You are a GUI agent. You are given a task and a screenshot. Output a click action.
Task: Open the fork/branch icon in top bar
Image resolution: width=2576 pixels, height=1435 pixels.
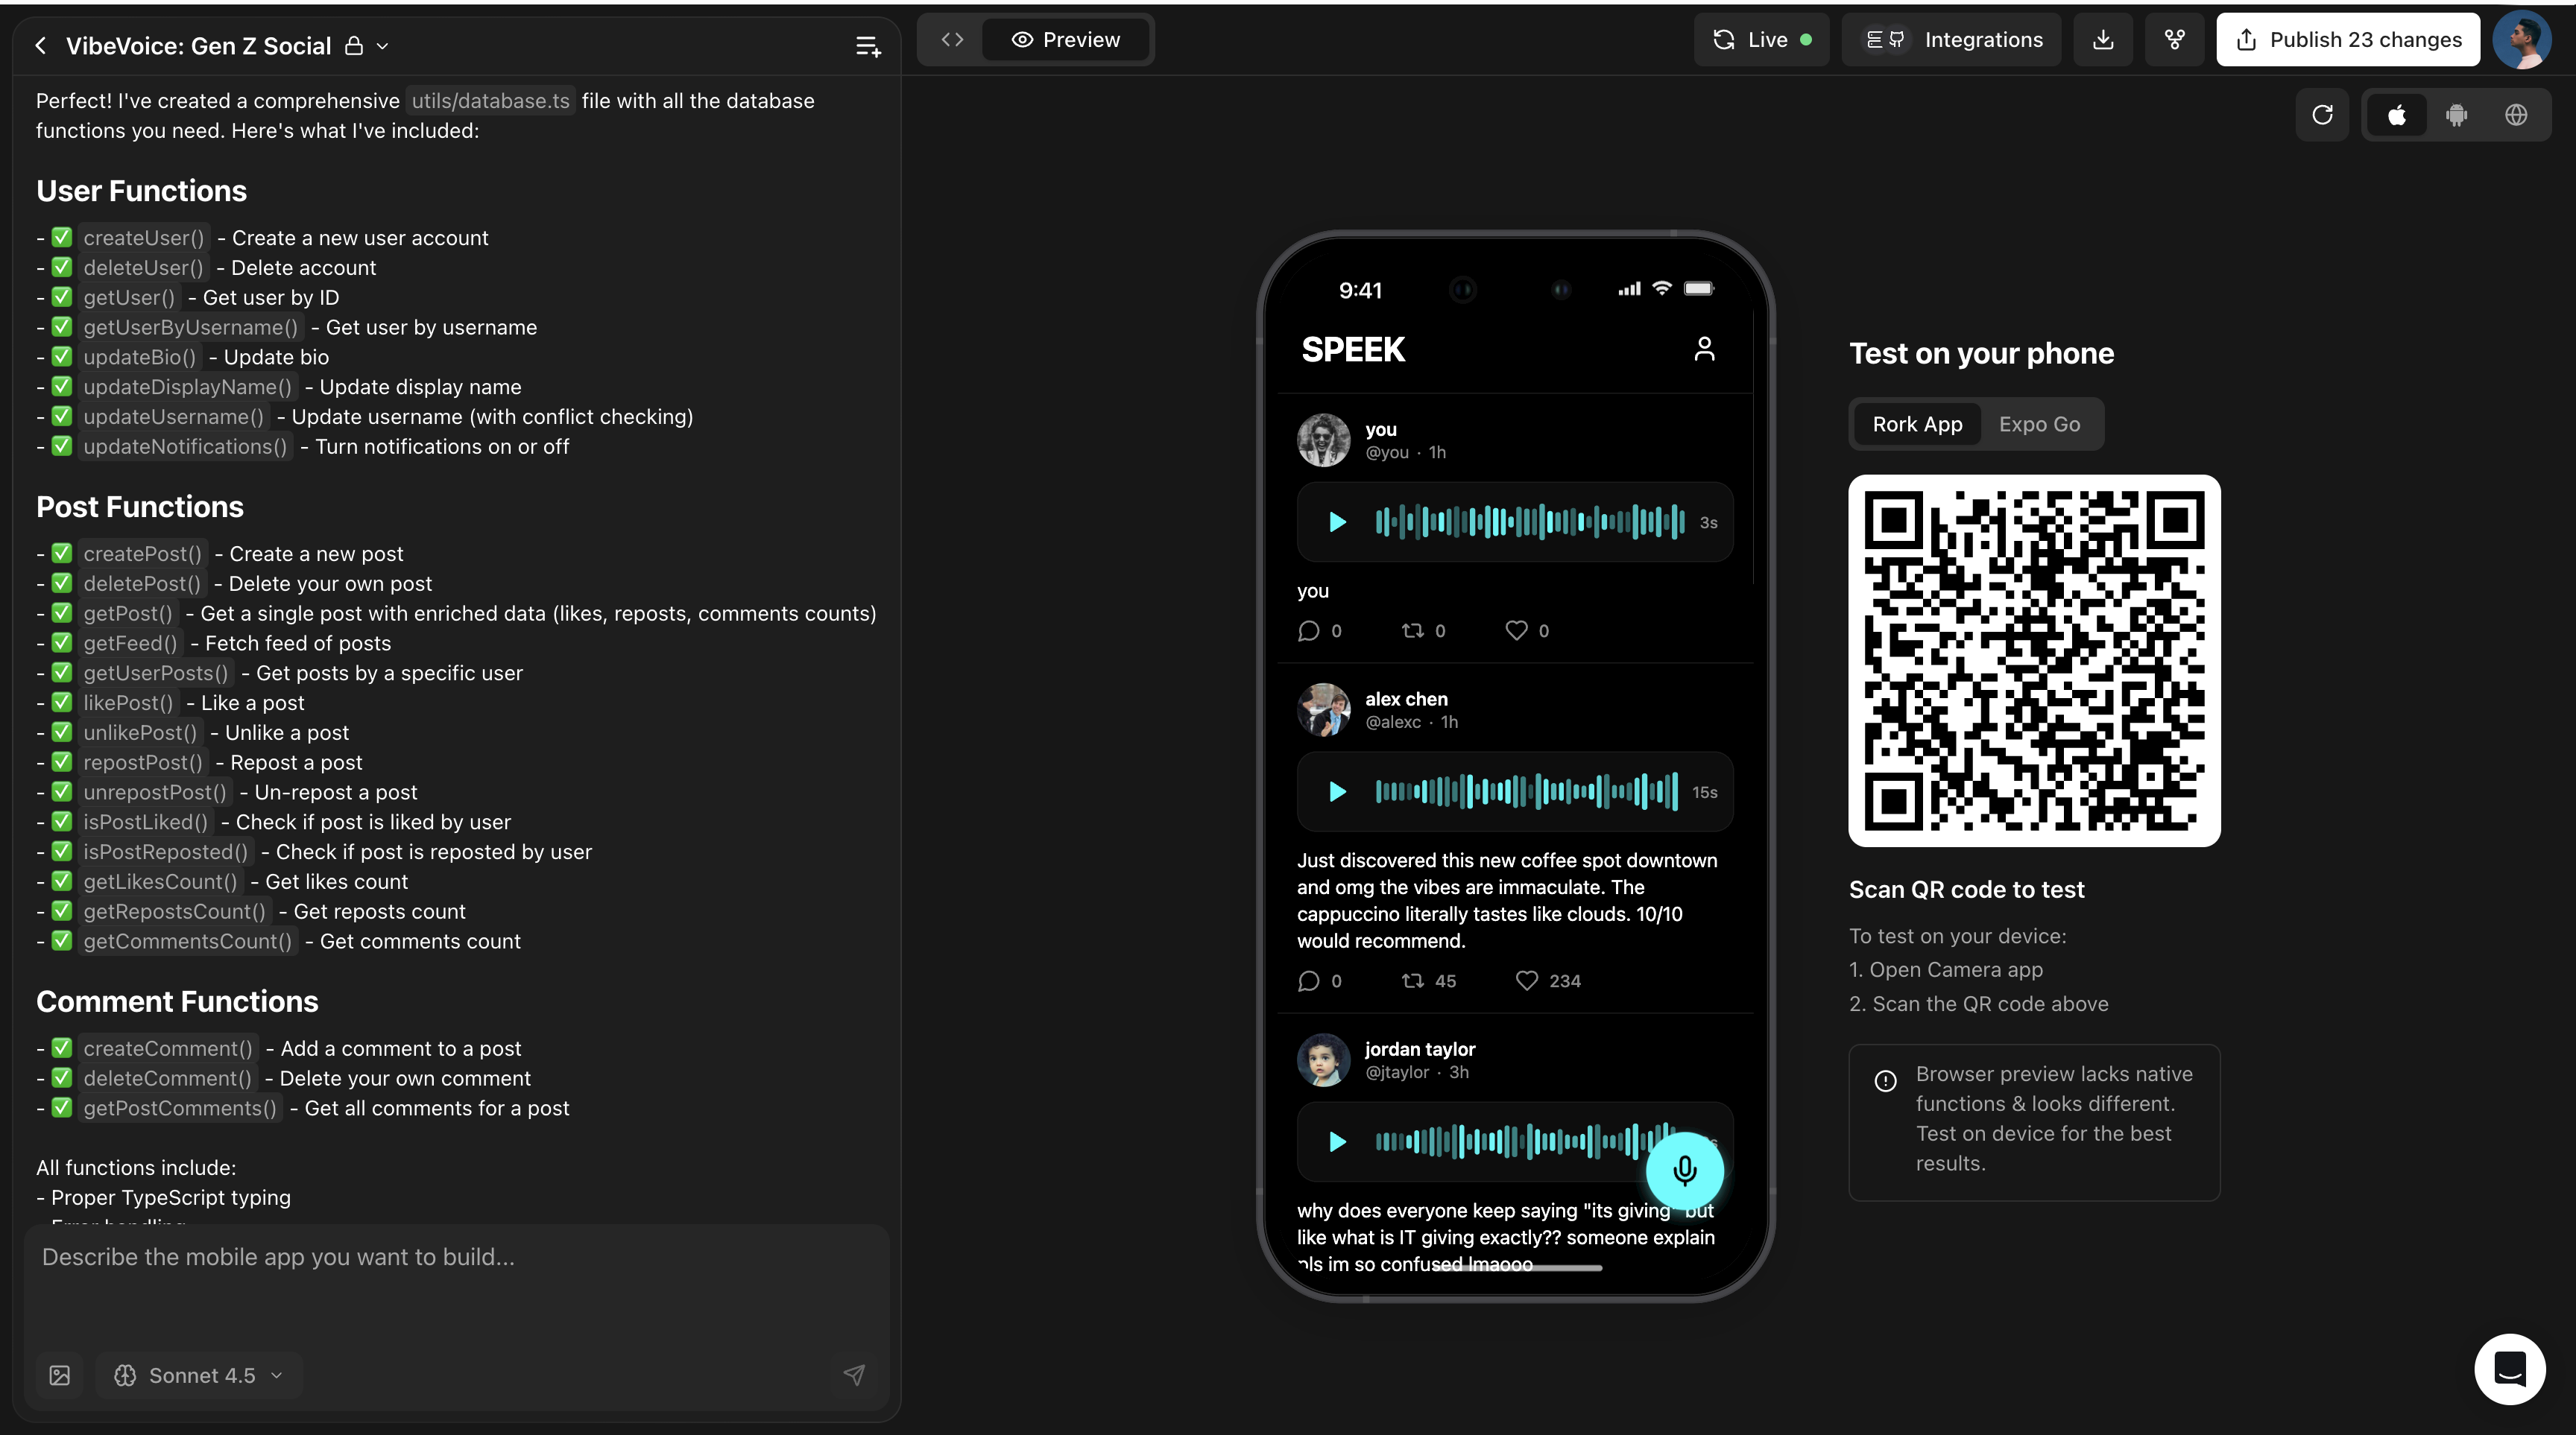pyautogui.click(x=2174, y=40)
